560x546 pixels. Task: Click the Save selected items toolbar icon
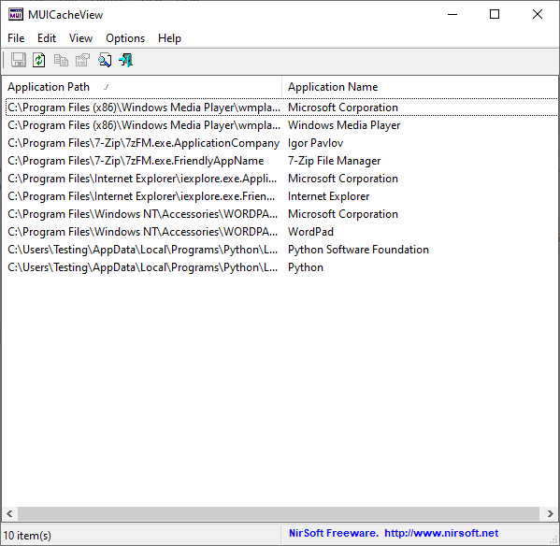click(18, 60)
